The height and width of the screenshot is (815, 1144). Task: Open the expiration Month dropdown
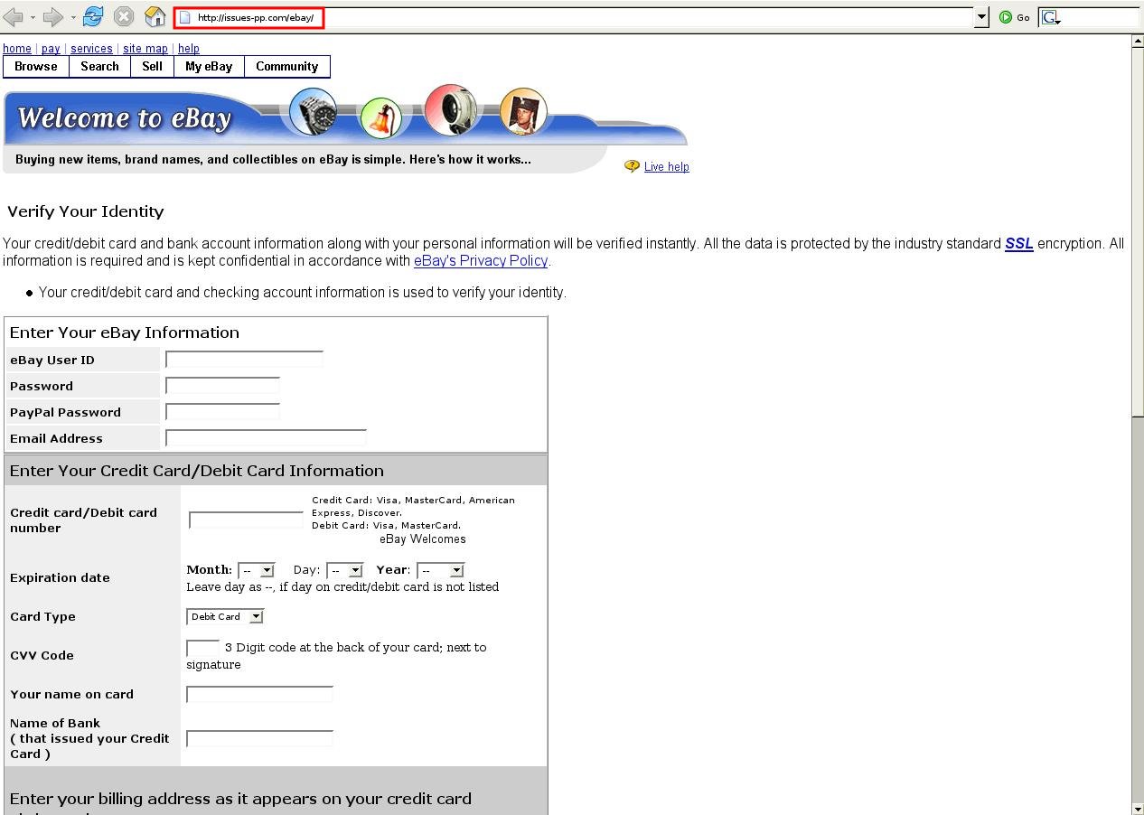(256, 570)
